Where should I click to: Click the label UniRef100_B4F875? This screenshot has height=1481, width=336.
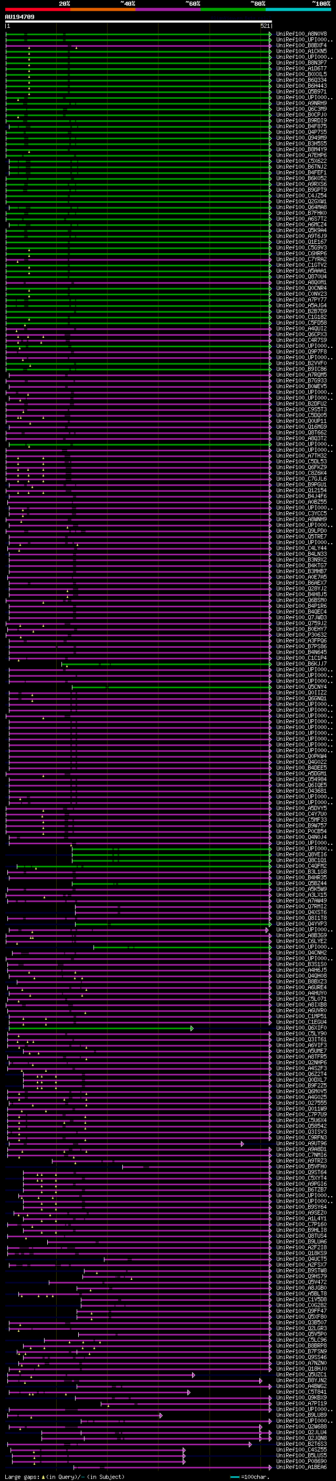coord(301,126)
